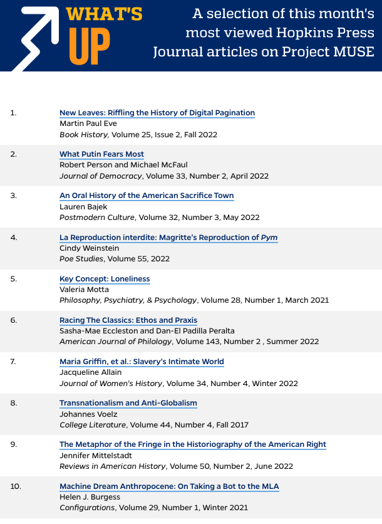Image resolution: width=382 pixels, height=524 pixels.
Task: Open the "What Putin Fears Most" article
Action: pos(101,154)
